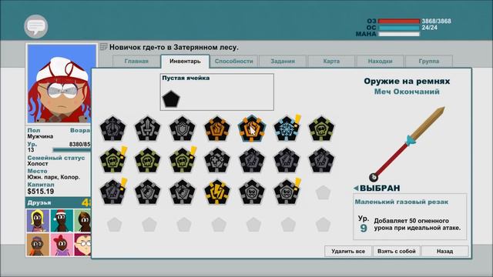Select the leftmost green skull patch in second row
The height and width of the screenshot is (277, 493).
(113, 161)
